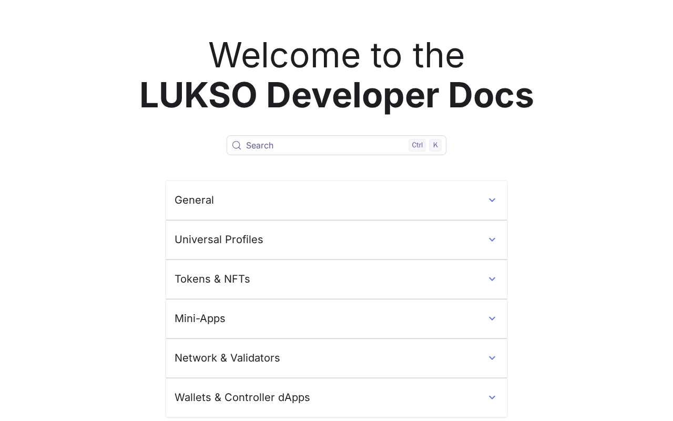Open the Universal Profiles label
Screen dimensions: 673x421
tap(219, 239)
